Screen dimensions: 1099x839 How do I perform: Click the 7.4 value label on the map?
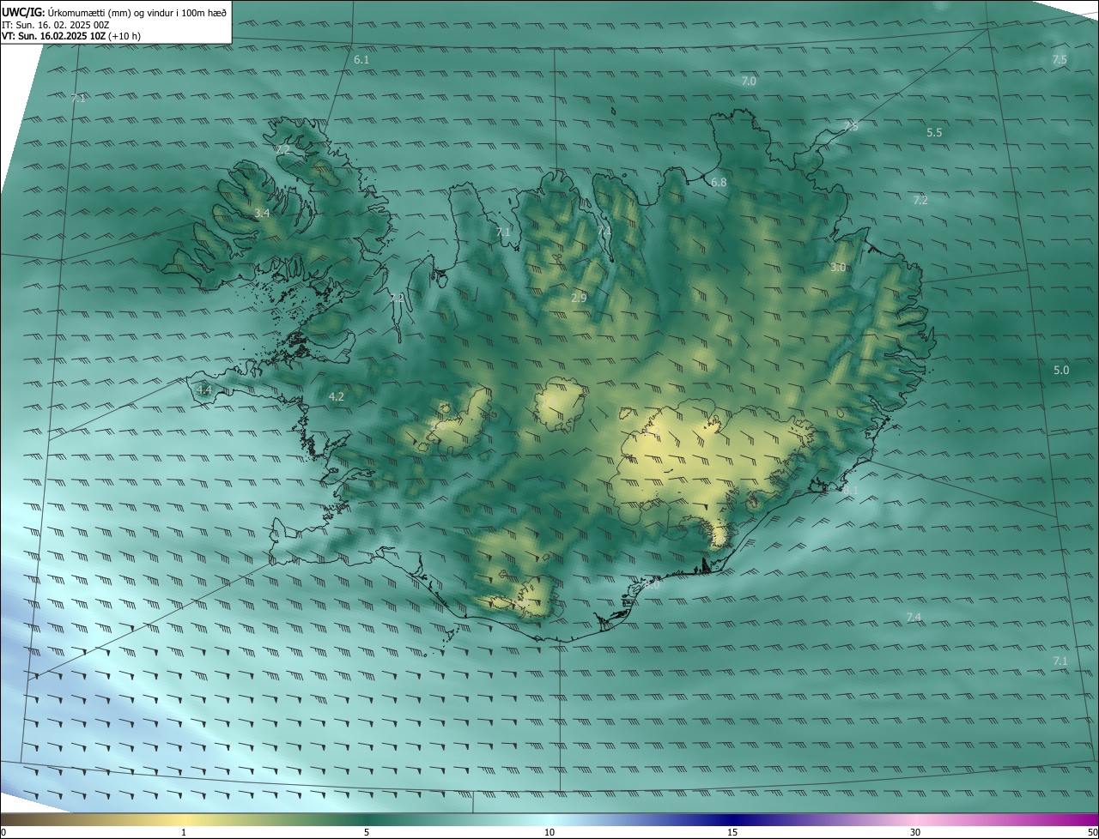pos(914,618)
